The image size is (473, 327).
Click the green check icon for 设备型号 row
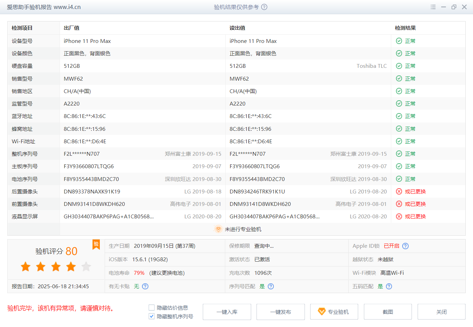399,41
